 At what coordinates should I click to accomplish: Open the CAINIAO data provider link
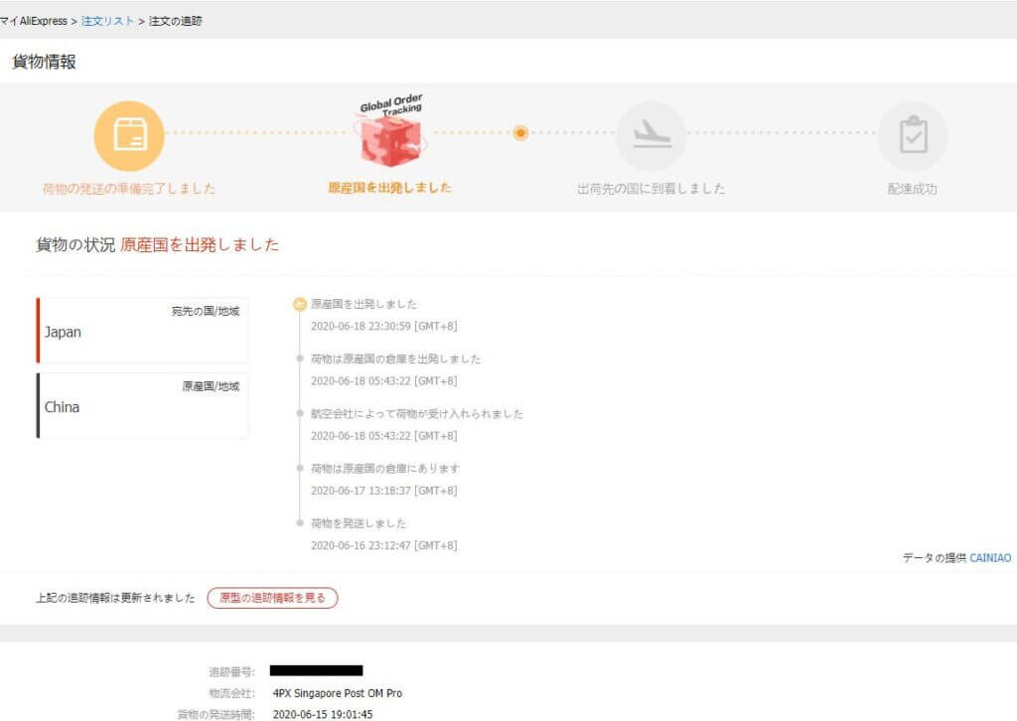[x=990, y=557]
